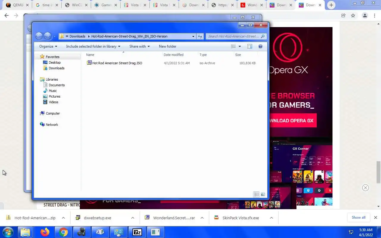Open Music library in navigation pane
The width and height of the screenshot is (381, 238).
tap(53, 91)
